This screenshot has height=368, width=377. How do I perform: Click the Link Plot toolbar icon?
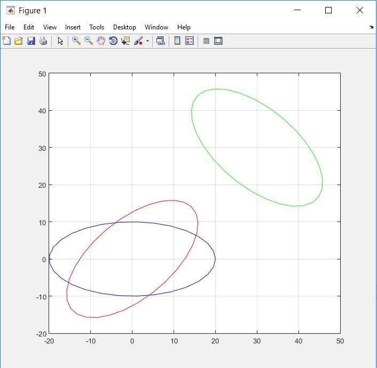click(161, 41)
